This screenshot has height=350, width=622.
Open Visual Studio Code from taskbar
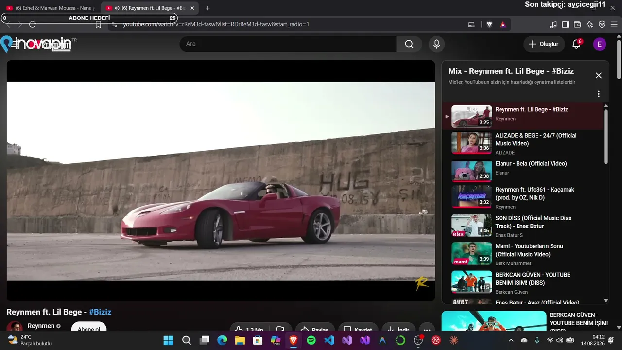pos(329,340)
